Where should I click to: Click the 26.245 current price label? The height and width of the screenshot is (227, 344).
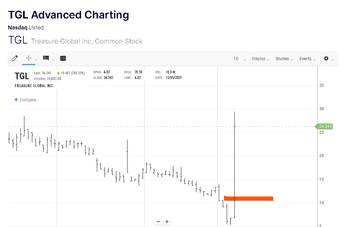tap(325, 126)
